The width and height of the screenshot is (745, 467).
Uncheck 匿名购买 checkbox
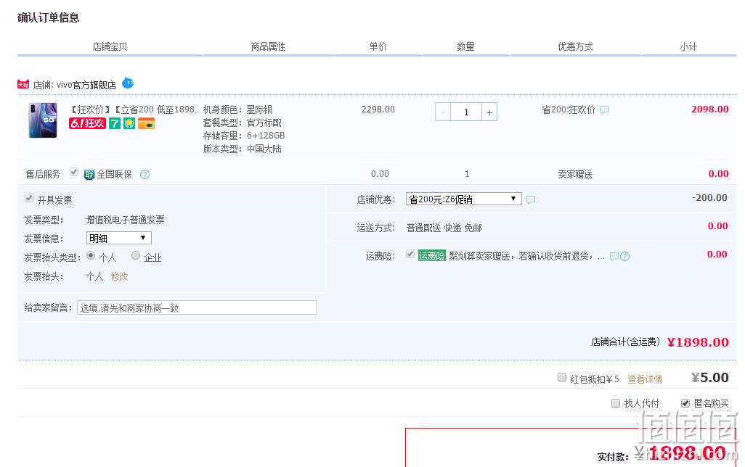(x=685, y=403)
